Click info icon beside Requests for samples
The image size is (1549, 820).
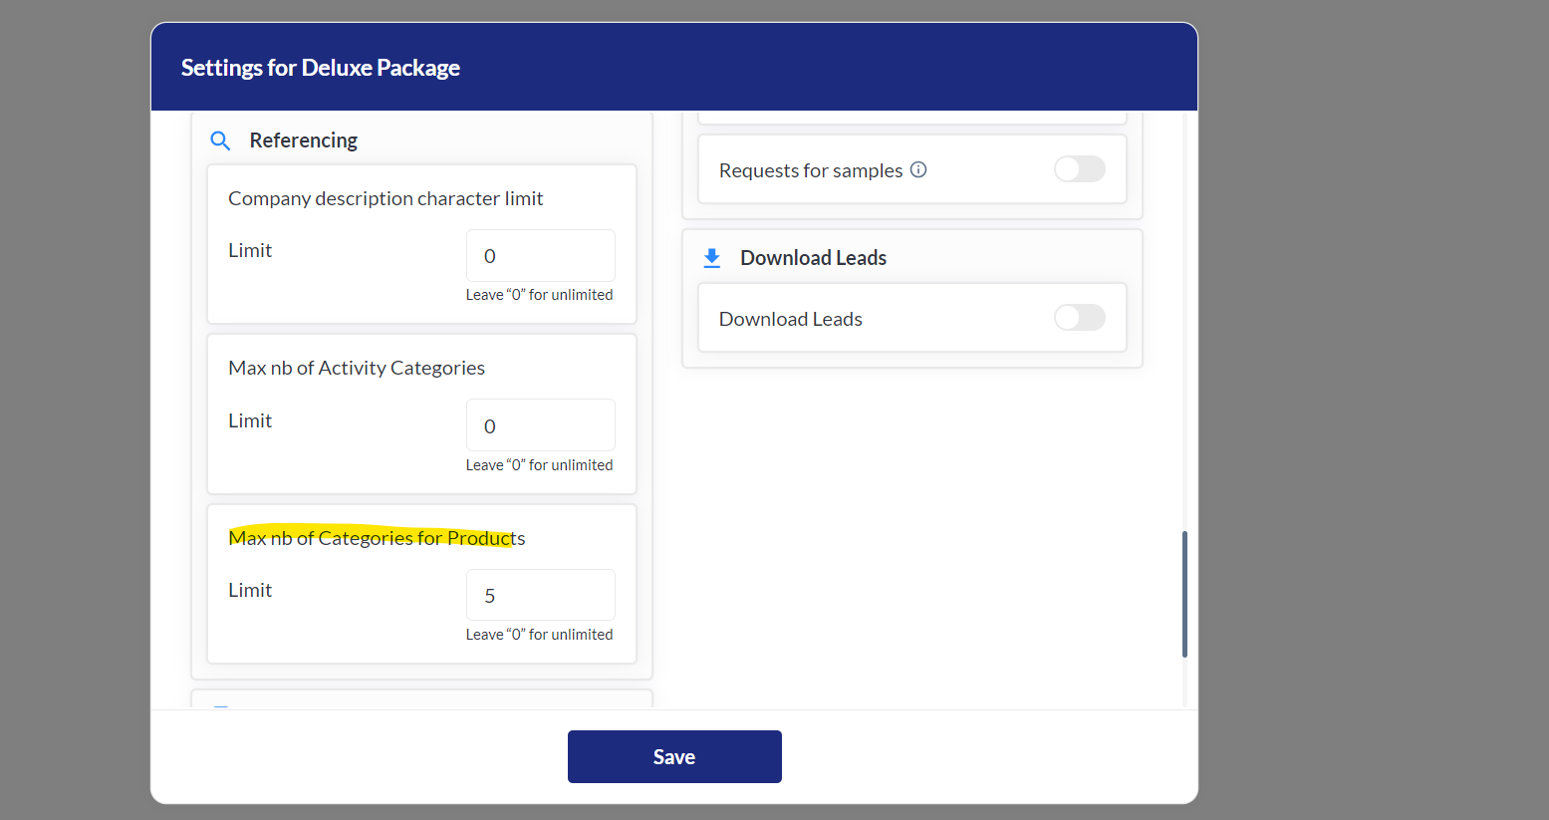(x=918, y=169)
